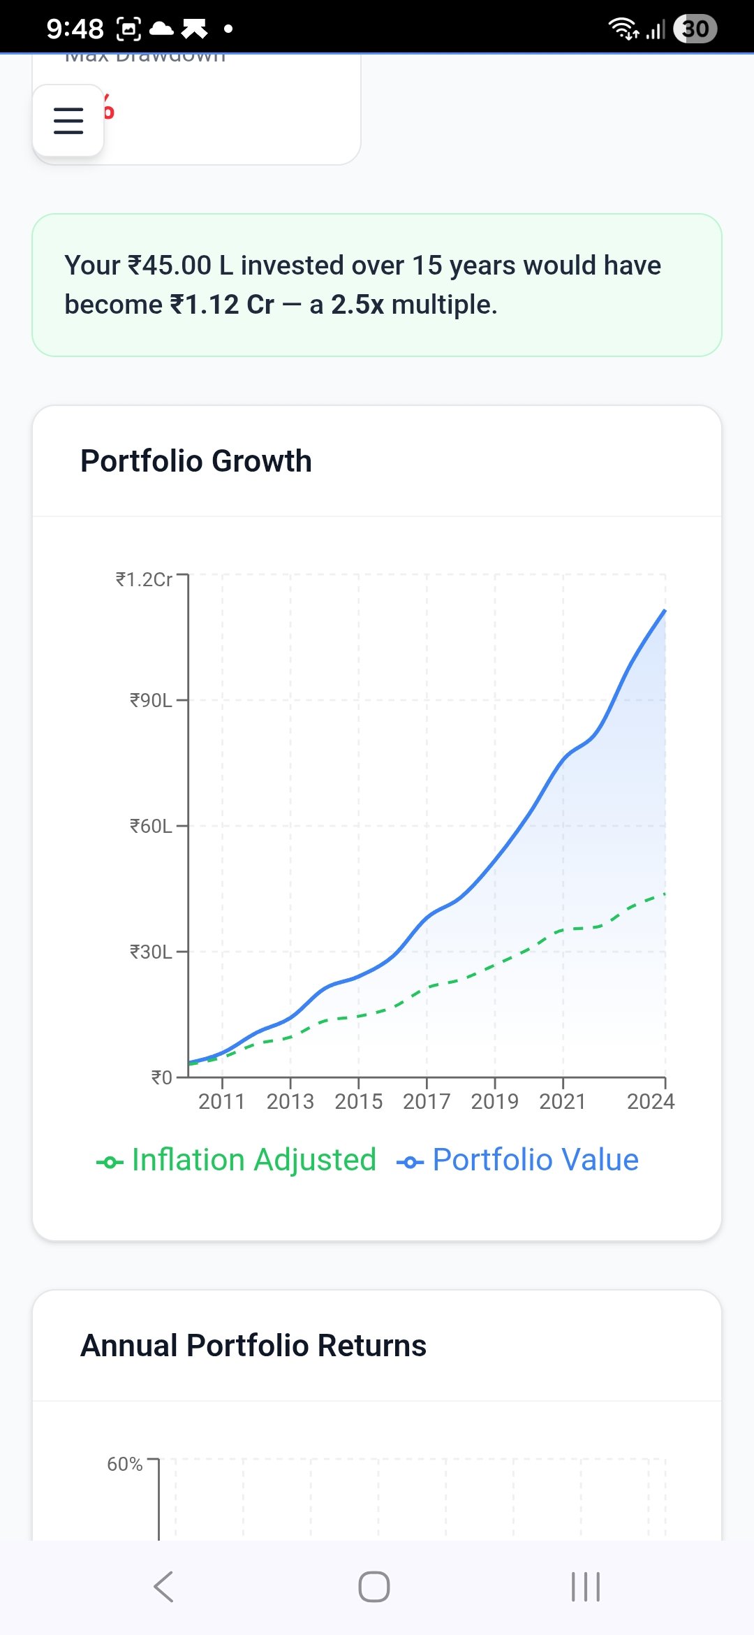Image resolution: width=754 pixels, height=1635 pixels.
Task: Tap the 2024 endpoint of portfolio line
Action: [665, 611]
